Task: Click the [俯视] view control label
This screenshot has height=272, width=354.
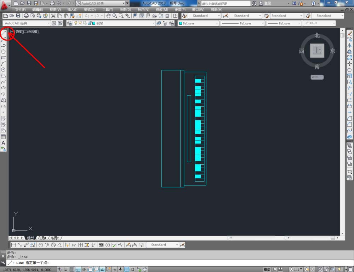Action: 19,32
